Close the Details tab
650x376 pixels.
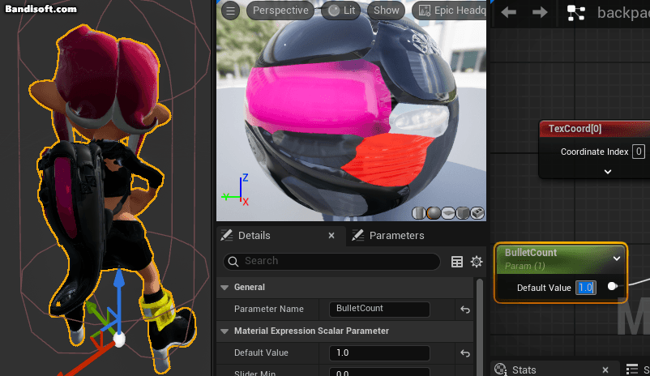[331, 236]
